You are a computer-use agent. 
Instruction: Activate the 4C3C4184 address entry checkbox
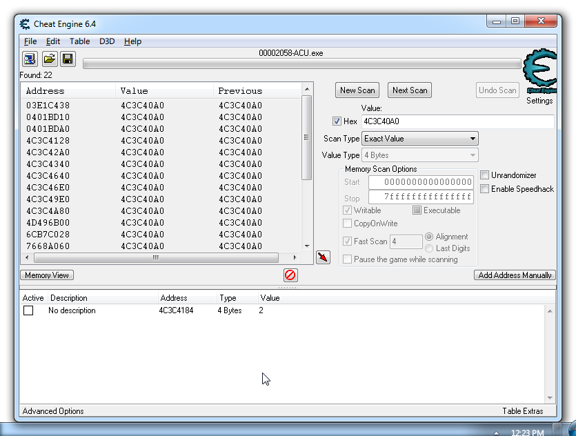tap(28, 311)
